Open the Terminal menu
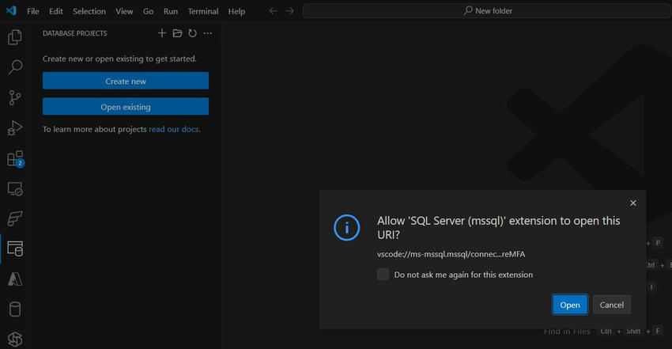Viewport: 672px width, 349px height. coord(202,11)
